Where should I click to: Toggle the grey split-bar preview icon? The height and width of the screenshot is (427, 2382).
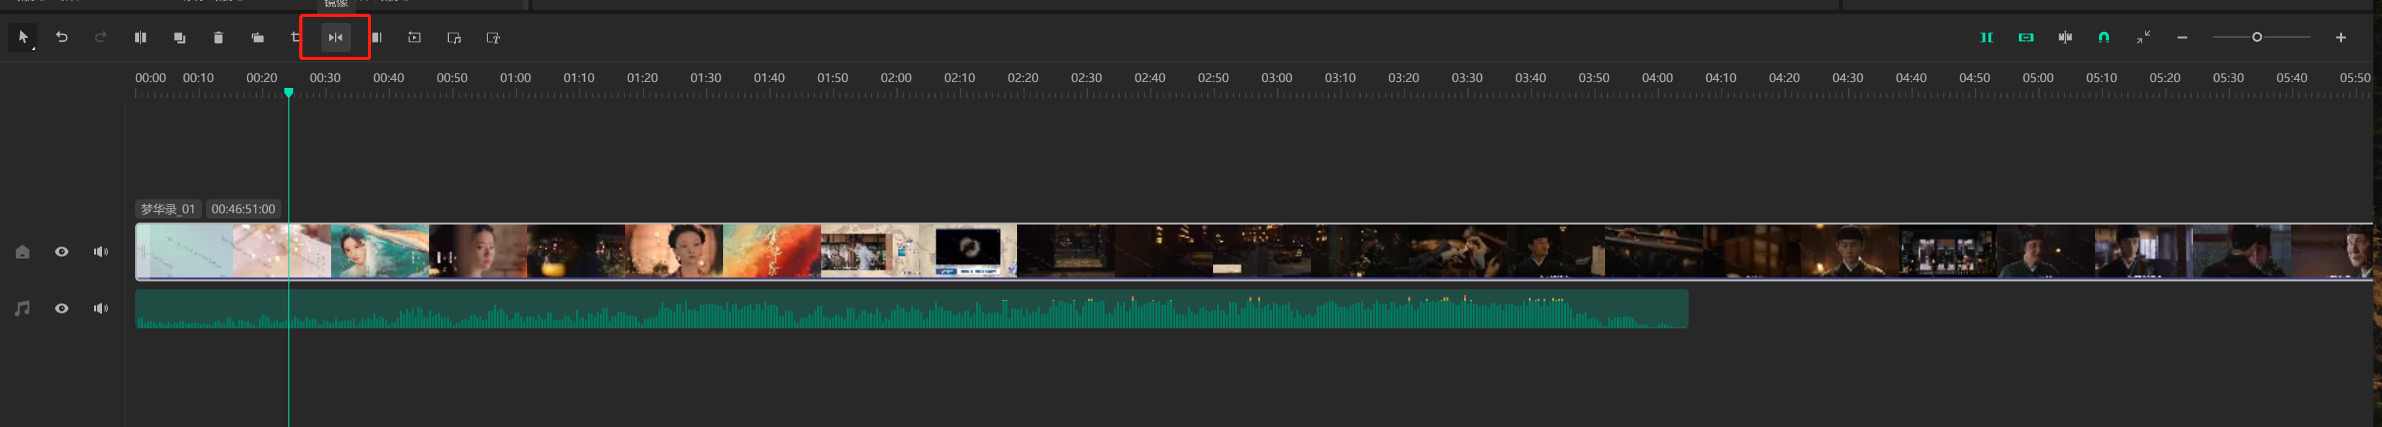click(x=2065, y=38)
